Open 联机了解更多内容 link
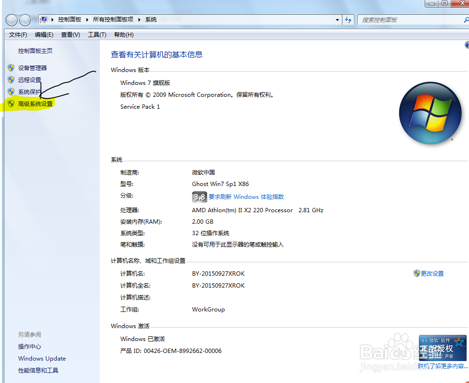Image resolution: width=469 pixels, height=383 pixels. click(443, 366)
